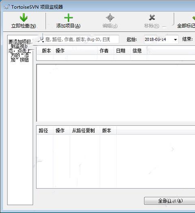Viewport: 195px width, 213px height.
Task: Click the 起始 start date label
Action: tap(132, 39)
